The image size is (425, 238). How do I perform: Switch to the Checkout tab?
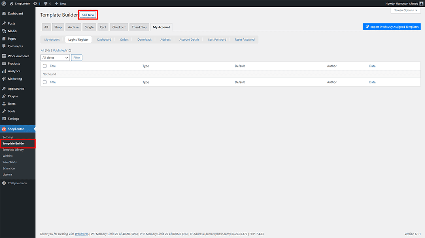[119, 27]
